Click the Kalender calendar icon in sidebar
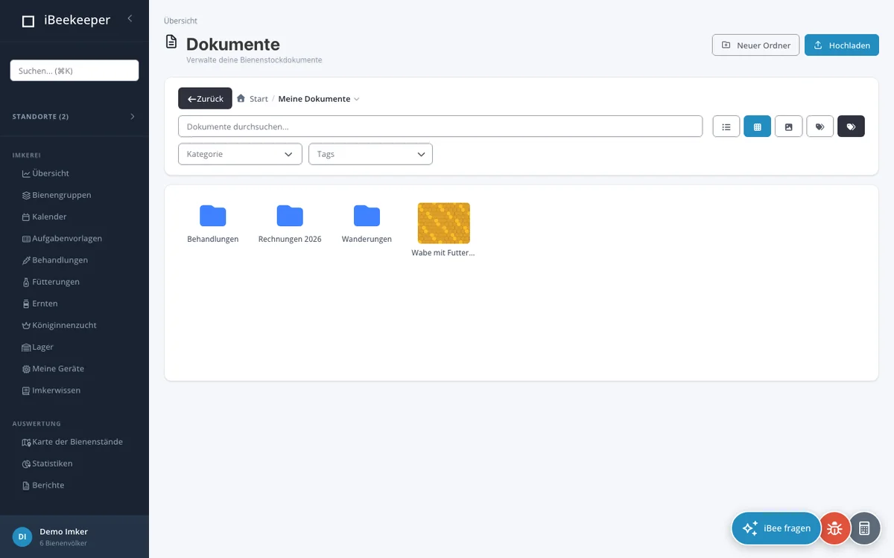894x558 pixels. [x=26, y=217]
